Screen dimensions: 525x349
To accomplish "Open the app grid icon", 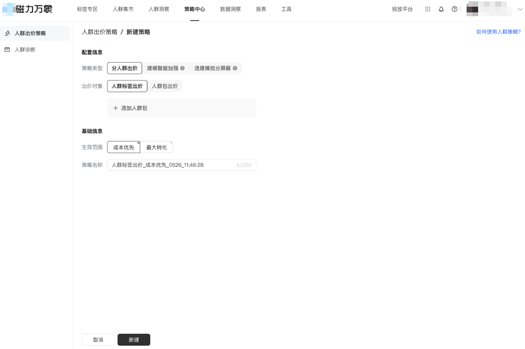I will pos(427,10).
